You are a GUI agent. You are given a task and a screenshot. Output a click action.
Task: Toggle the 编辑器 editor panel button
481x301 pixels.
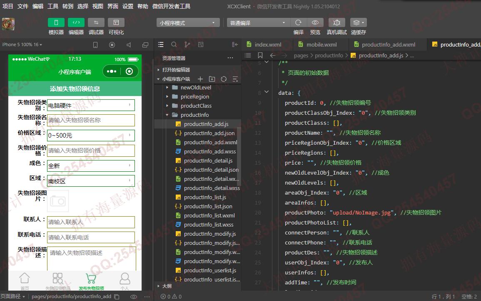pyautogui.click(x=76, y=23)
